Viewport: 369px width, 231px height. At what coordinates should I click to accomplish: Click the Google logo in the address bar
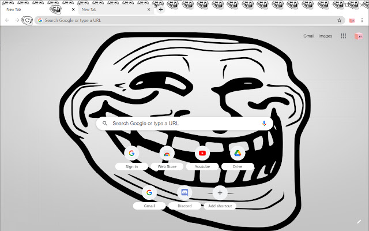[40, 20]
